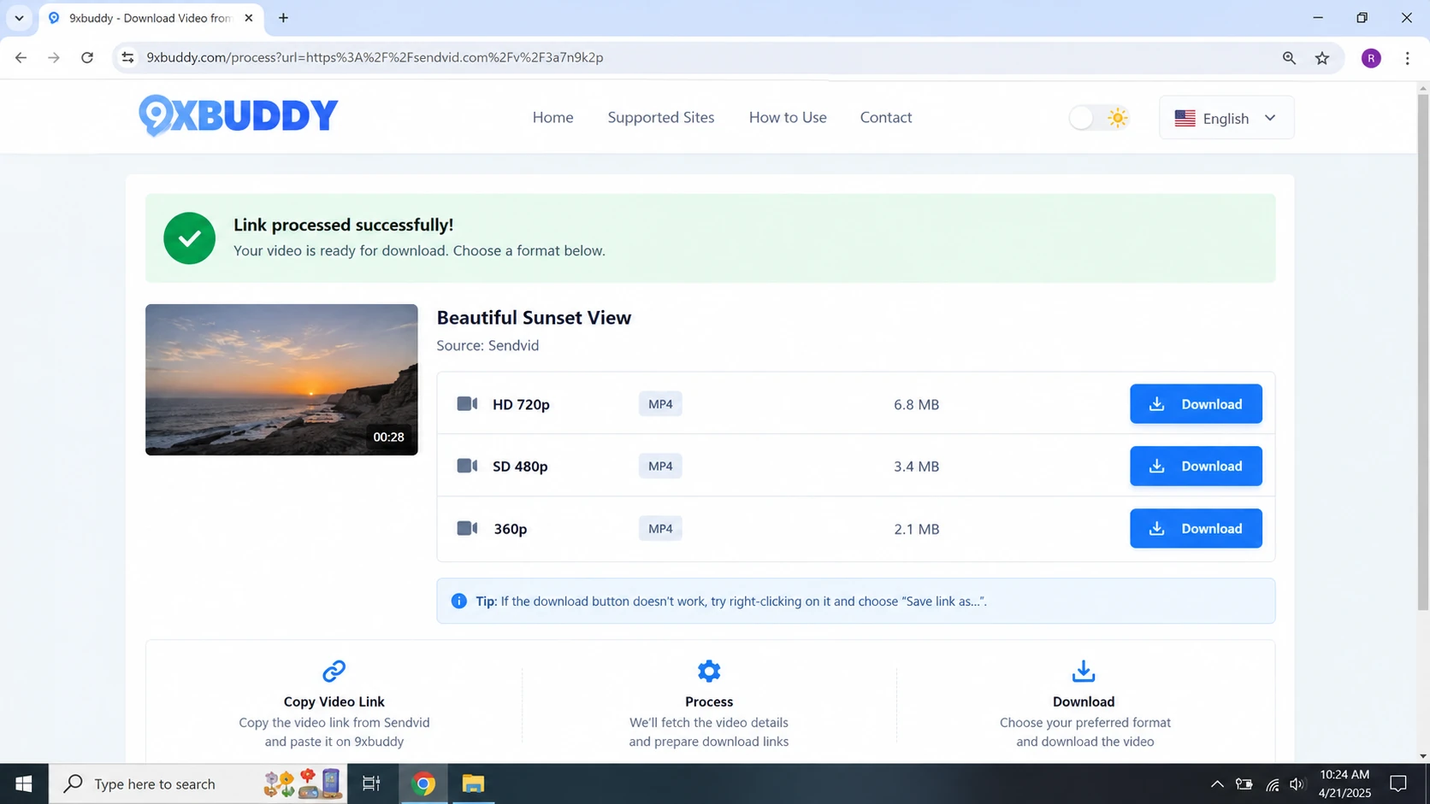Screen dimensions: 1430x804
Task: Go back in browser history
Action: (21, 57)
